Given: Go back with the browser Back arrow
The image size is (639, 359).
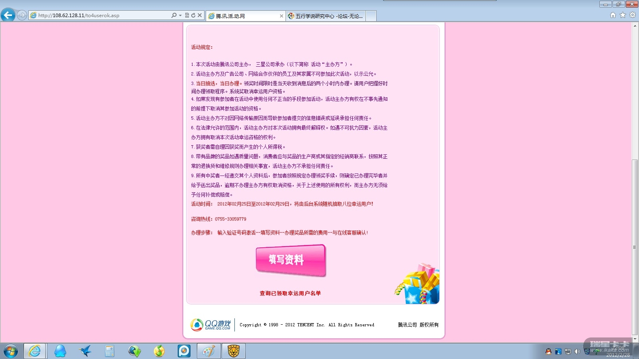Looking at the screenshot, I should click(x=8, y=16).
